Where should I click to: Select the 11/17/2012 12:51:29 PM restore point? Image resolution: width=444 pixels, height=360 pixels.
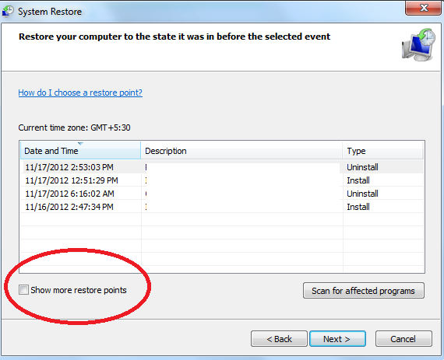pos(222,180)
